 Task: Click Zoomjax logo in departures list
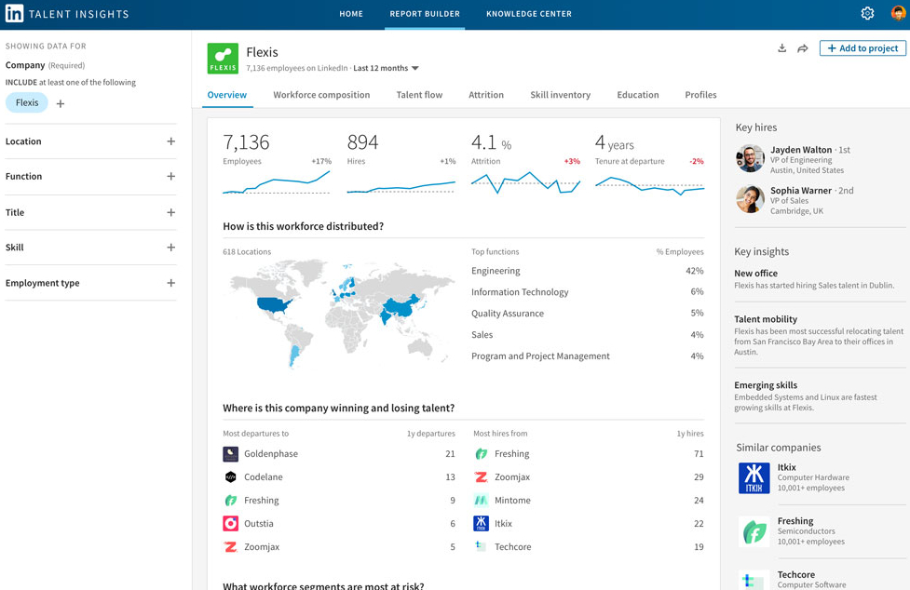230,546
